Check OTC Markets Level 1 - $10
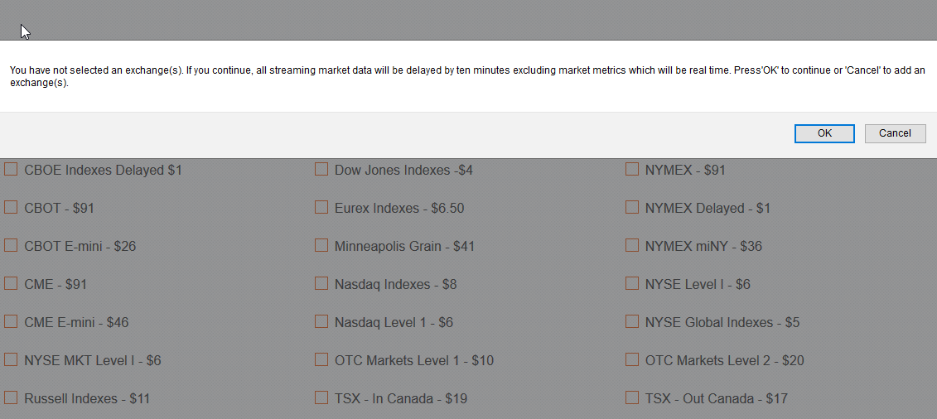The height and width of the screenshot is (419, 937). coord(321,360)
